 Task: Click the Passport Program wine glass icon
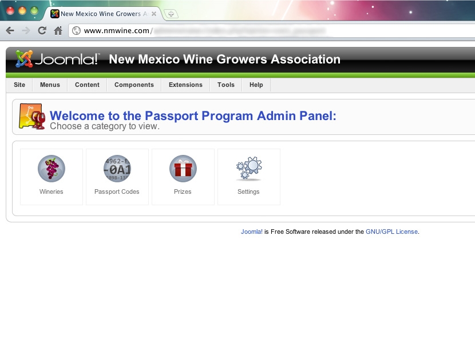[x=32, y=117]
